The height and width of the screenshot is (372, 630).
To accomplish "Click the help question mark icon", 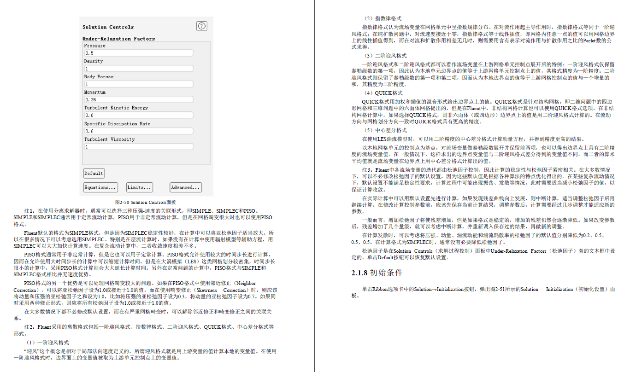I will click(x=201, y=26).
